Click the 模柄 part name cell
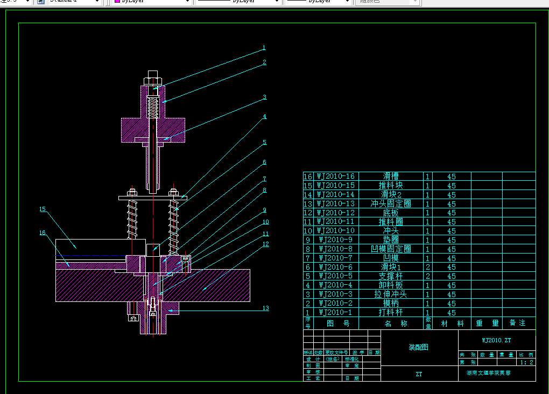The height and width of the screenshot is (394, 549). (391, 303)
